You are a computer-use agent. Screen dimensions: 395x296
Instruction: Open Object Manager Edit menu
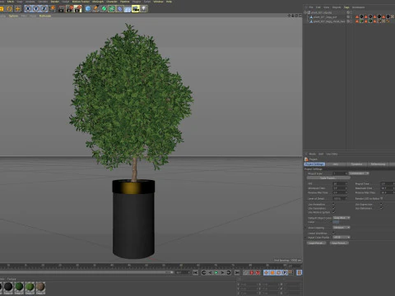(x=318, y=7)
